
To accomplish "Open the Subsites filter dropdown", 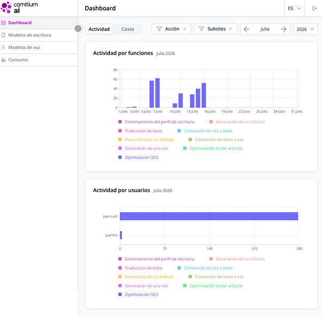I will click(216, 29).
